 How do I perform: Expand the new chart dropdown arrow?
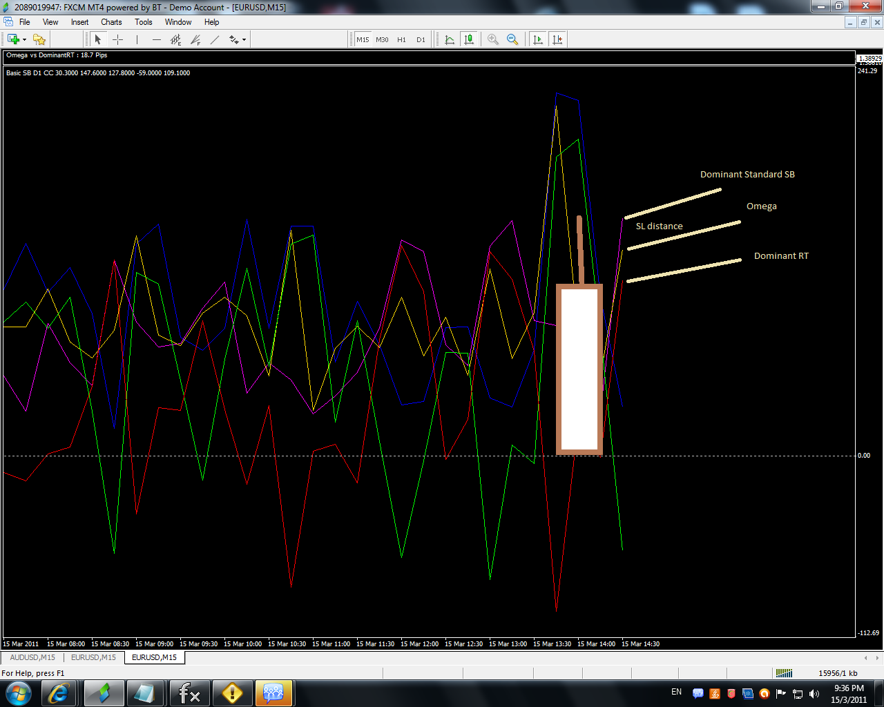pyautogui.click(x=25, y=39)
